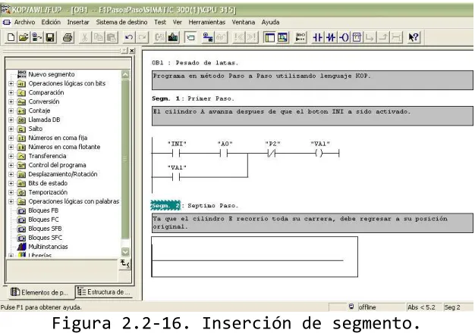Click the "P2" negated contact
The width and height of the screenshot is (475, 333).
coord(272,153)
